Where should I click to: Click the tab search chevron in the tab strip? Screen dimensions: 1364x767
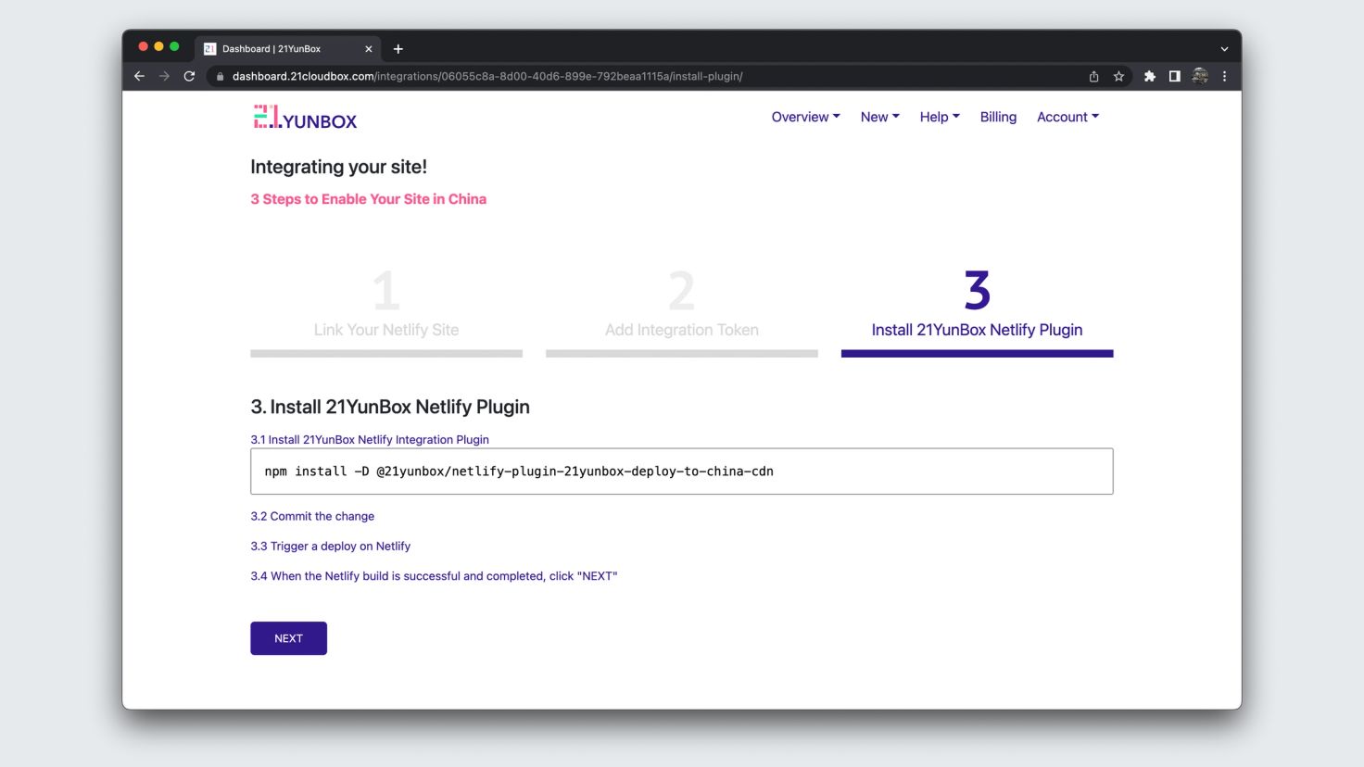click(x=1224, y=49)
